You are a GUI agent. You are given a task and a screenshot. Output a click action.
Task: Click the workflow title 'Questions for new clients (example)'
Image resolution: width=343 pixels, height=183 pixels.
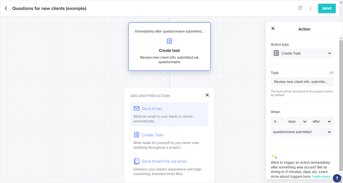(x=49, y=8)
